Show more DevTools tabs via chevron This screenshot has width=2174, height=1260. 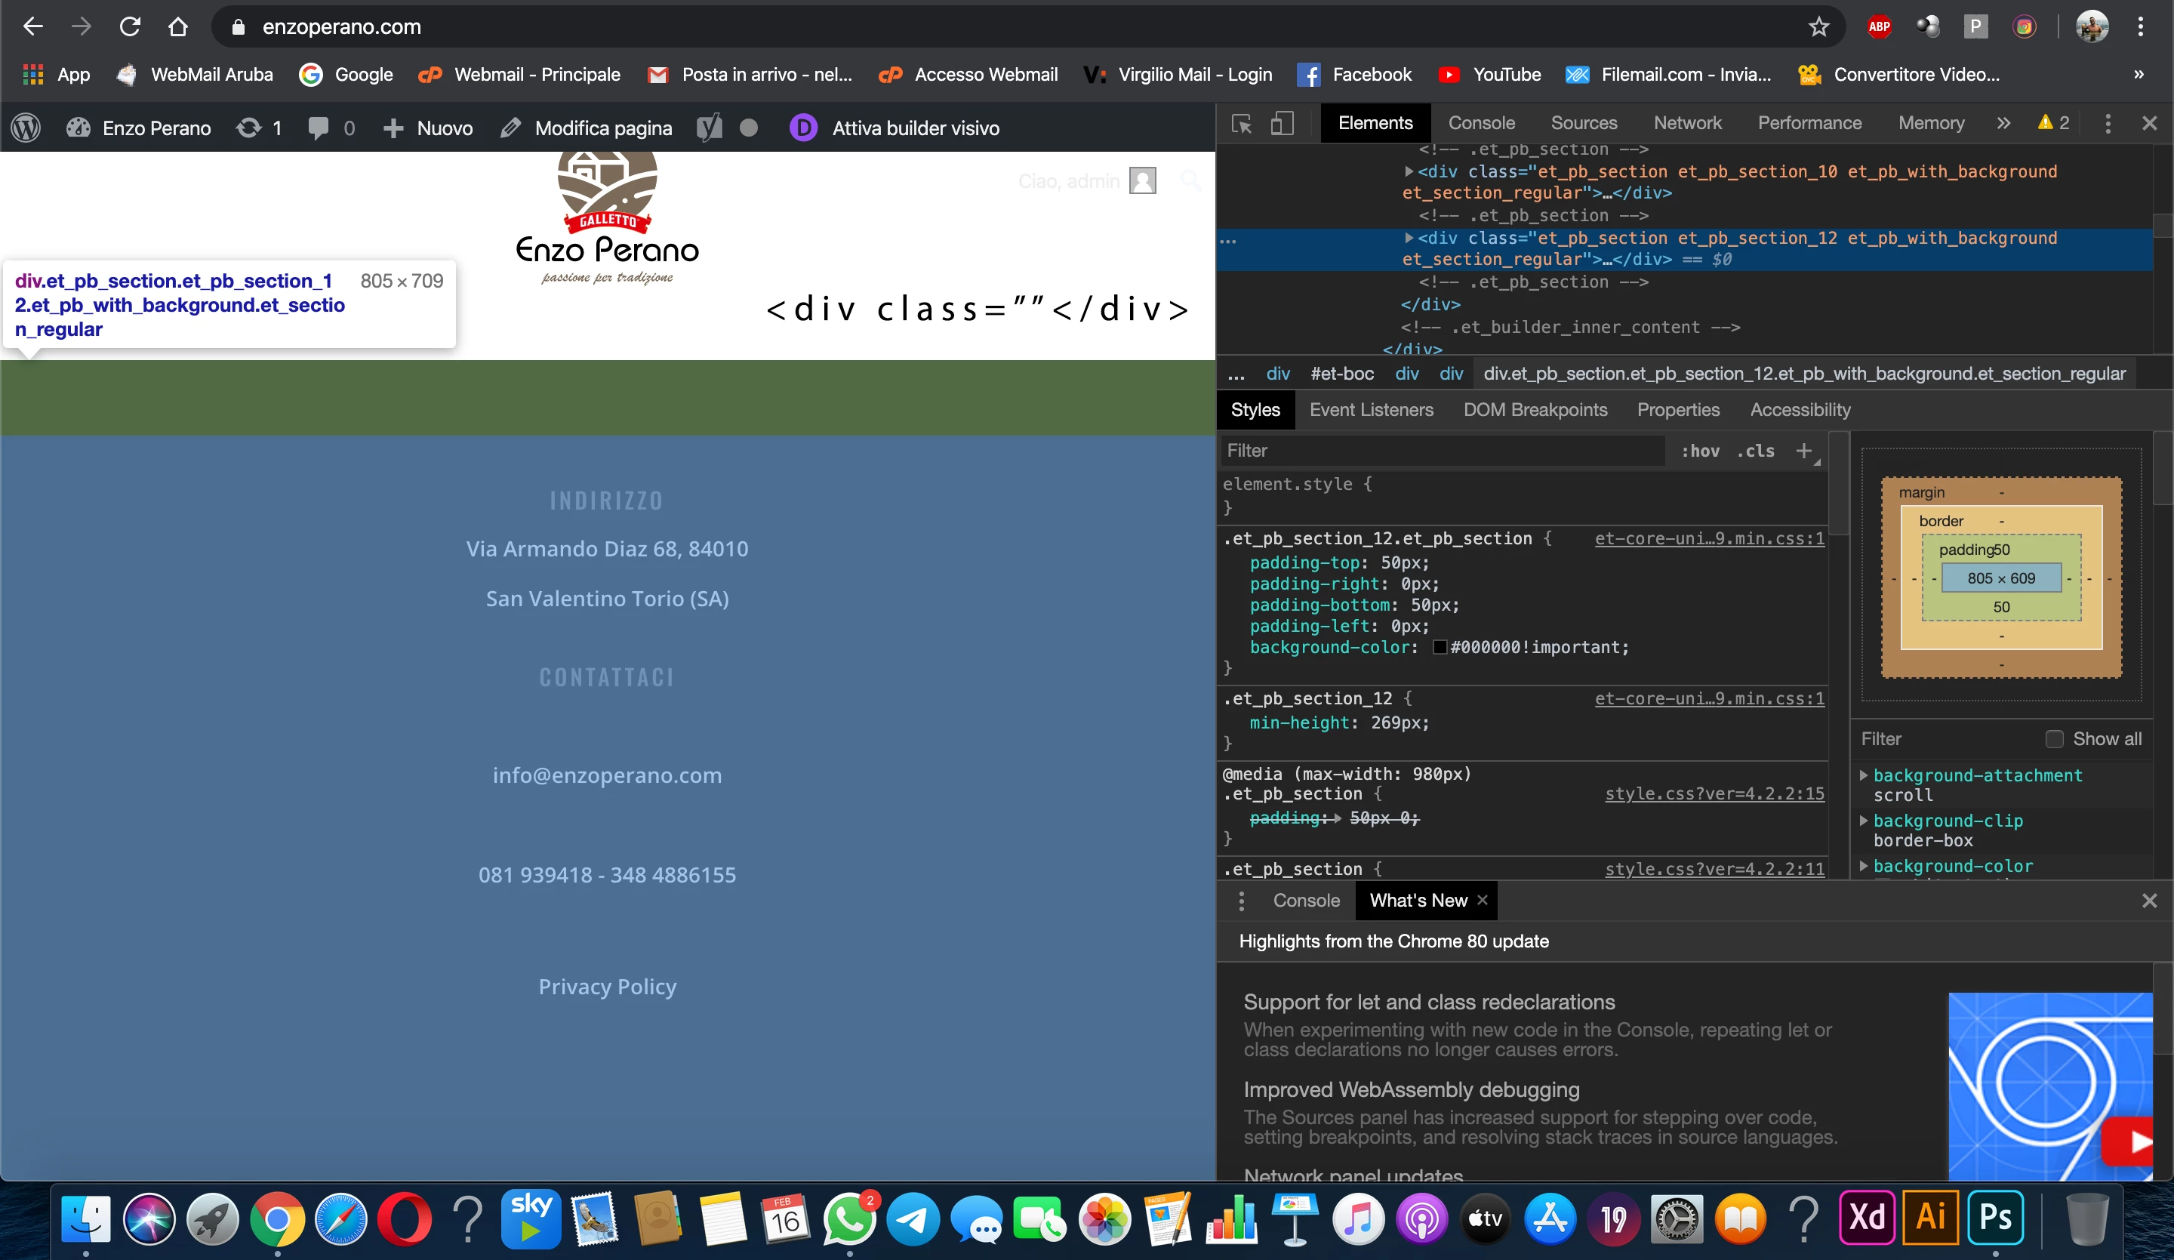pos(2003,123)
